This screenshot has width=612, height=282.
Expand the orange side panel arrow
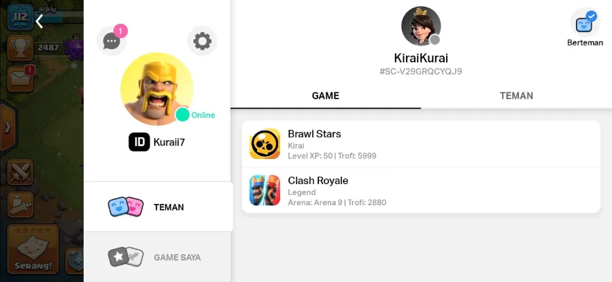pyautogui.click(x=7, y=128)
